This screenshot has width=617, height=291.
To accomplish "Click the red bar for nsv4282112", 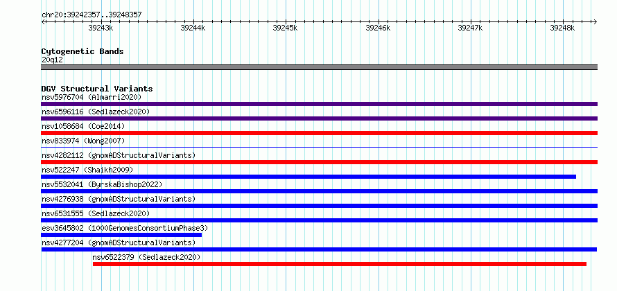I will tap(319, 162).
